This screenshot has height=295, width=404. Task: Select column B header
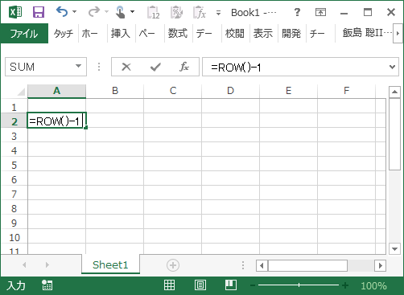115,91
